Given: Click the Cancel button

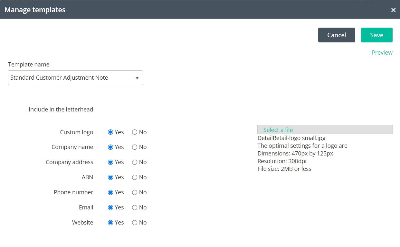Looking at the screenshot, I should pos(337,35).
